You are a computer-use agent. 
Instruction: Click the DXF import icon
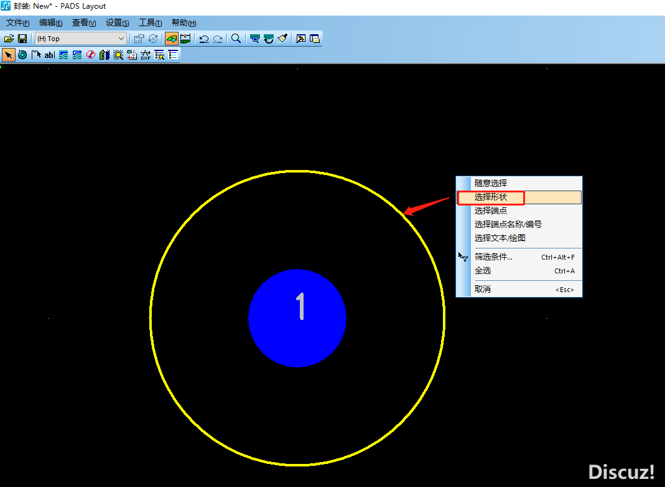[x=146, y=55]
